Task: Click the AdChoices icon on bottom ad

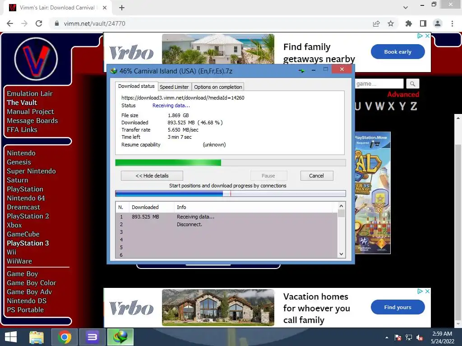Action: click(x=420, y=291)
